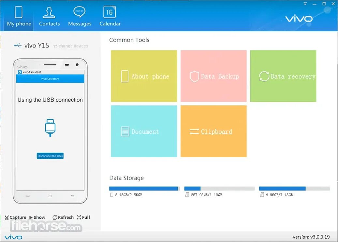Click Capture screenshot button
The height and width of the screenshot is (242, 338).
click(x=15, y=218)
